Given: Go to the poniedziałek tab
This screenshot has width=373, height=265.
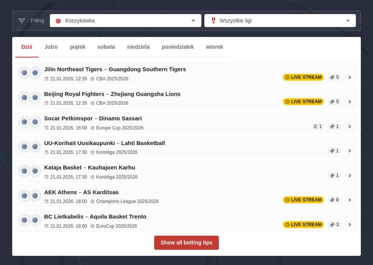Looking at the screenshot, I should (178, 47).
